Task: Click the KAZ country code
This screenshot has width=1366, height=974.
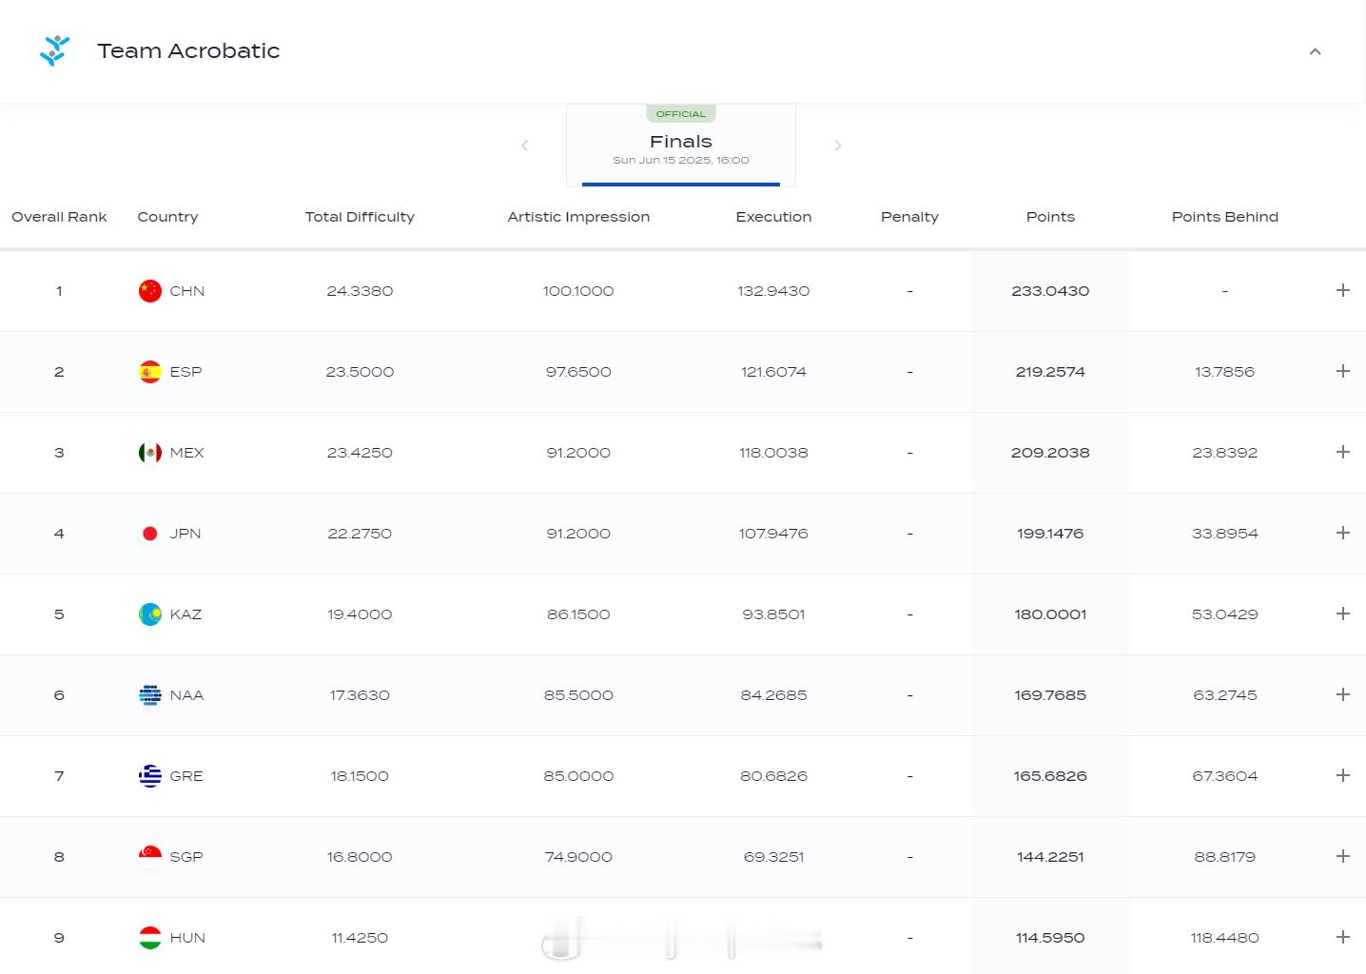Action: (185, 614)
